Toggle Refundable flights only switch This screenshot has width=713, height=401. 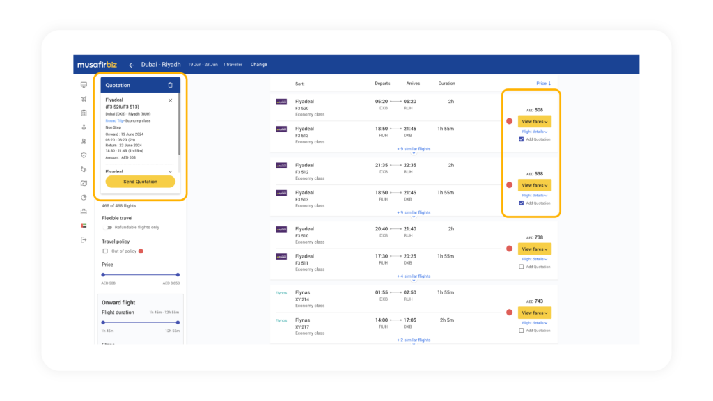107,228
